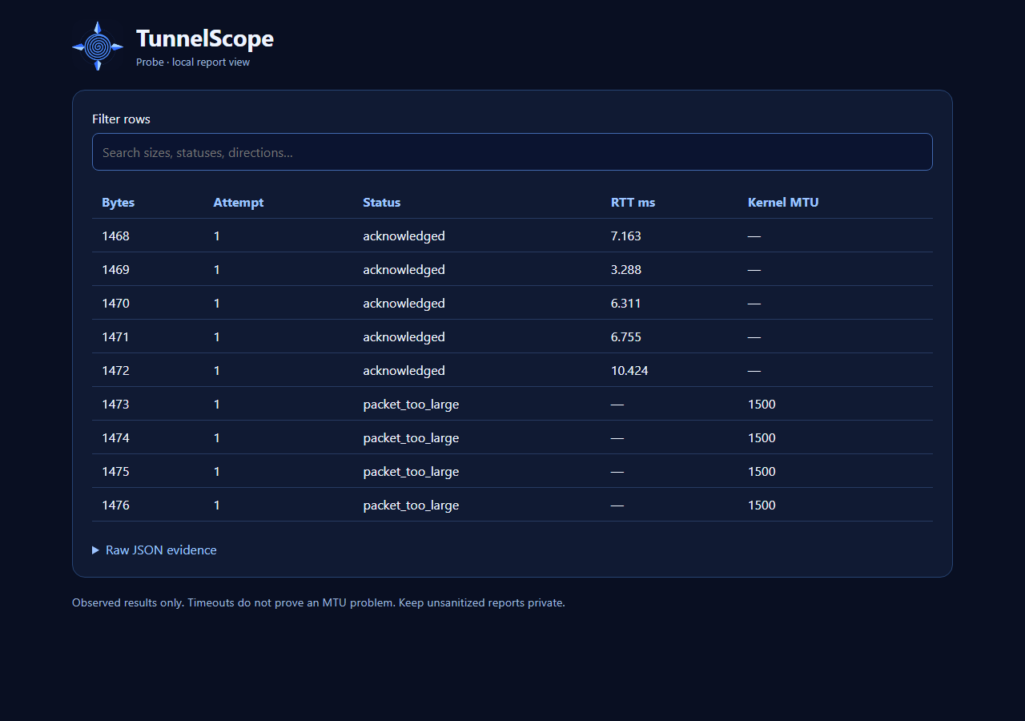The image size is (1025, 721).
Task: Select the 1472 bytes cell
Action: (116, 371)
